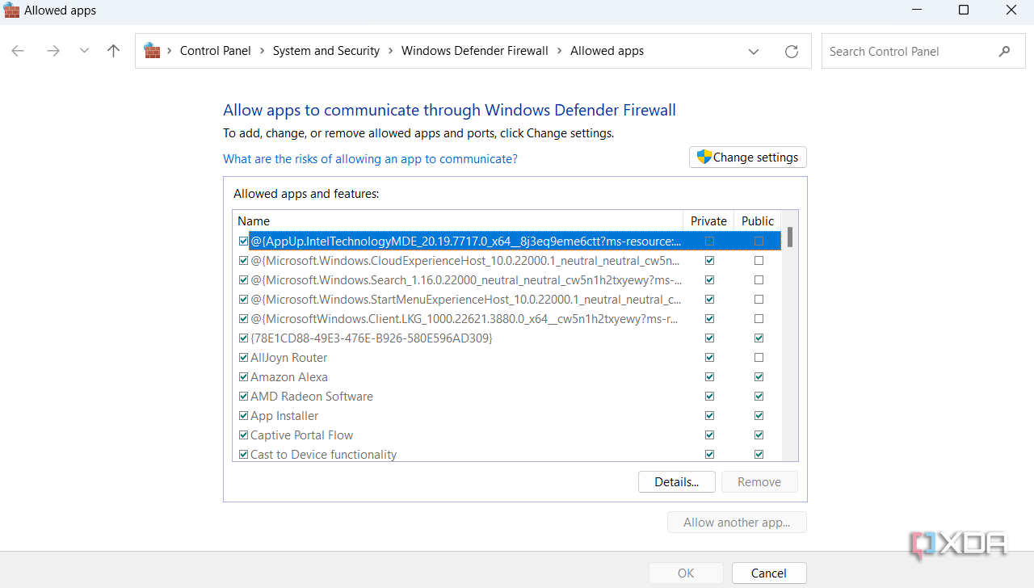
Task: Toggle CloudExperienceHost Public checkbox
Action: tap(759, 261)
